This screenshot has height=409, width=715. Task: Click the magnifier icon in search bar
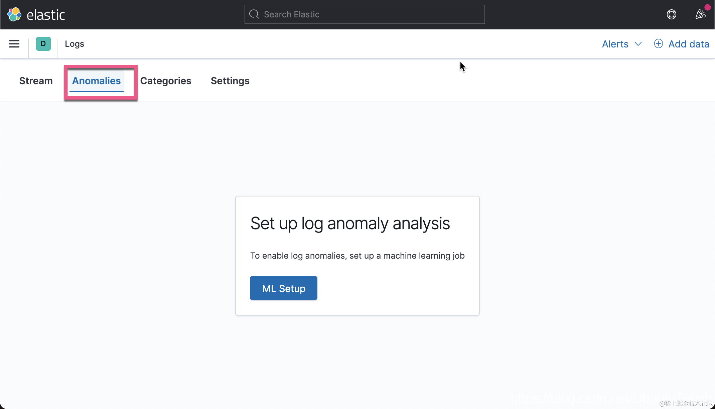(x=254, y=14)
